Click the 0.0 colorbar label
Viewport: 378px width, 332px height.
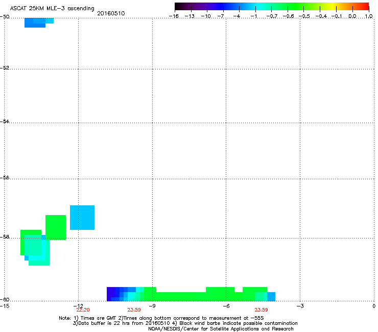pyautogui.click(x=352, y=16)
